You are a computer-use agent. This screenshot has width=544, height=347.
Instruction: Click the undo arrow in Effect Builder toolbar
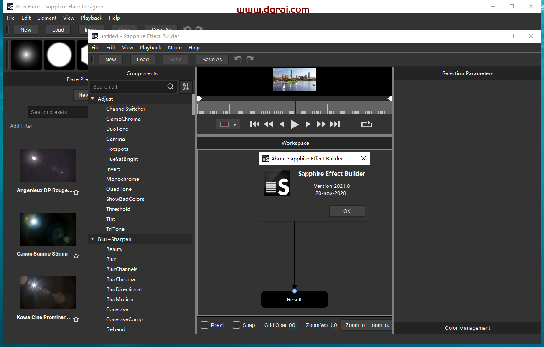(238, 59)
